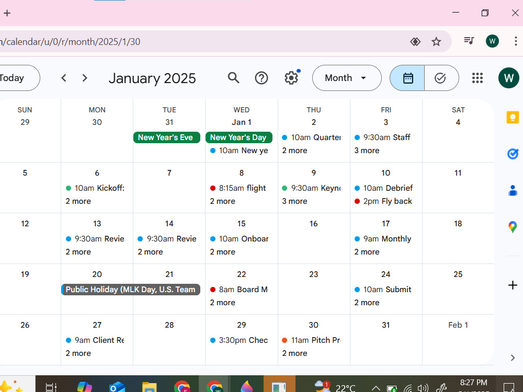Open the Settings gear menu
523x392 pixels.
(x=291, y=78)
